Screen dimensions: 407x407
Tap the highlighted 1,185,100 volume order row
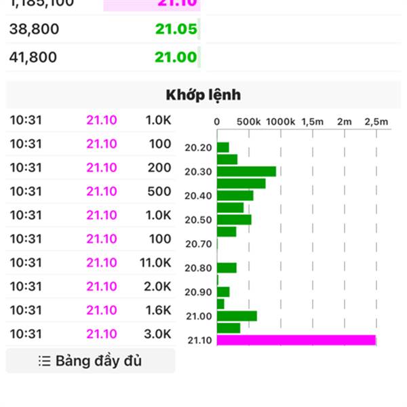tap(102, 3)
